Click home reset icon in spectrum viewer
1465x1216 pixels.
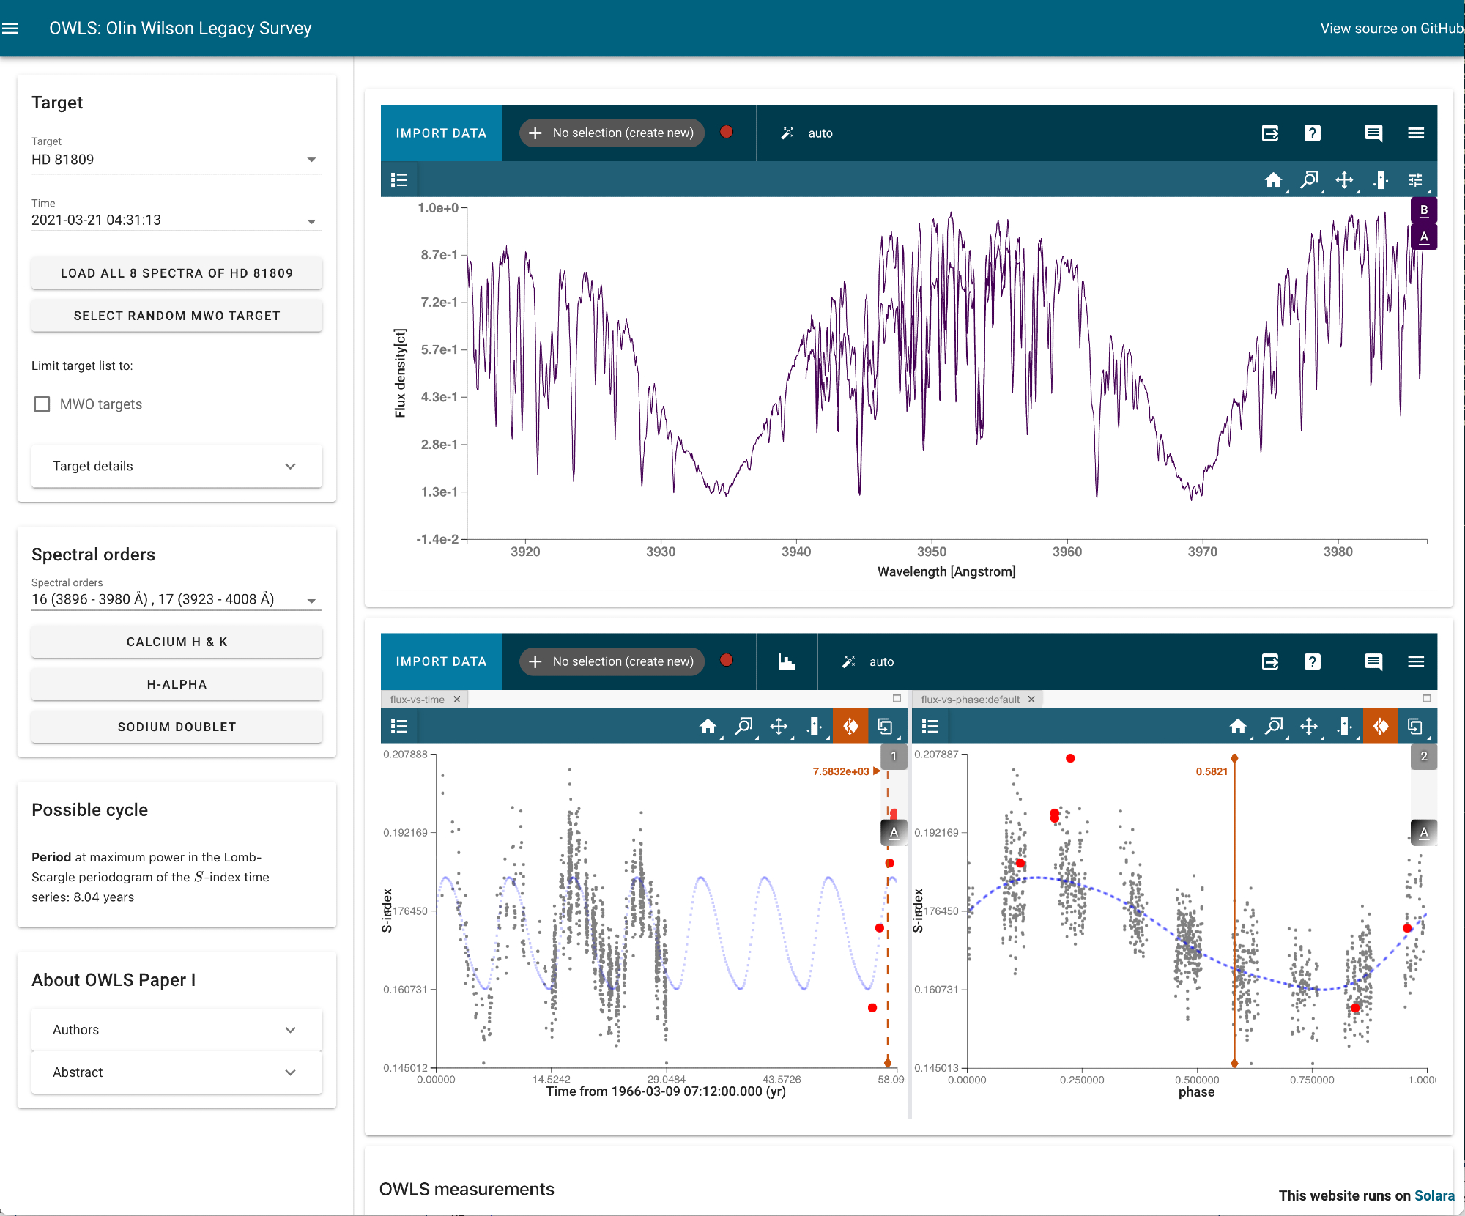1273,180
